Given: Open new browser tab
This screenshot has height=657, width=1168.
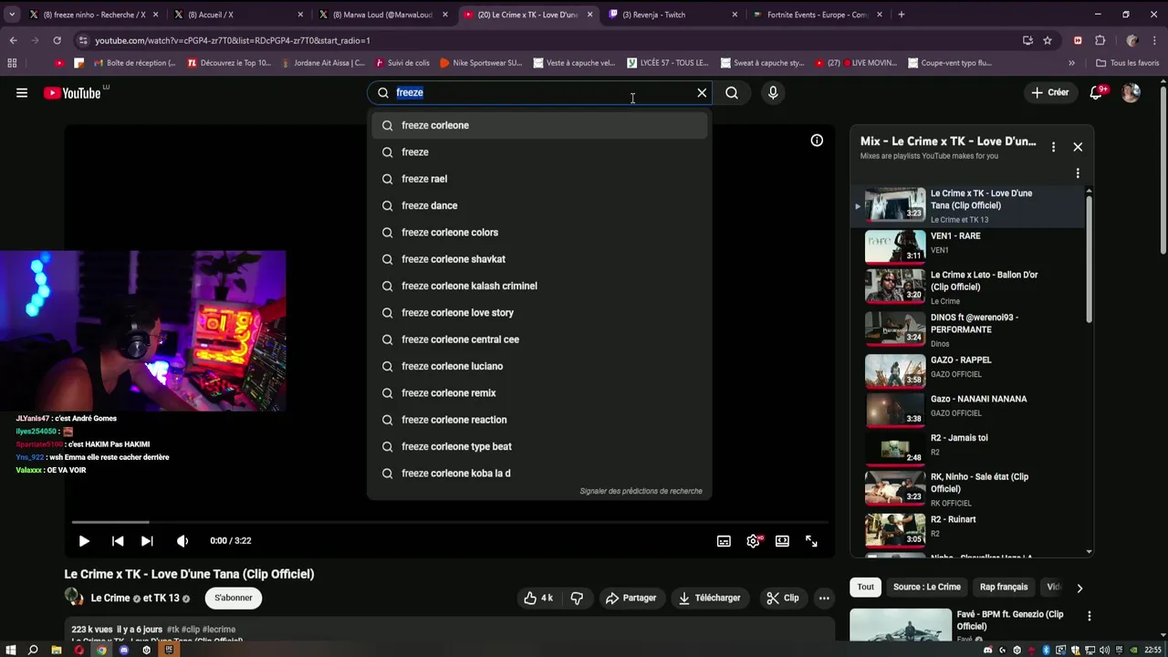Looking at the screenshot, I should coord(902,15).
